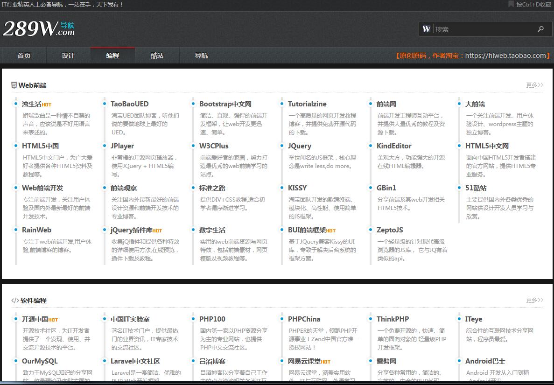This screenshot has height=385, width=554.
Task: Expand 更多 in the 软件编程 section
Action: pyautogui.click(x=534, y=300)
